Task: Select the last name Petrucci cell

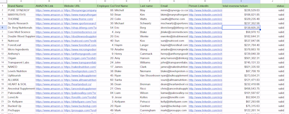Action: point(150,102)
